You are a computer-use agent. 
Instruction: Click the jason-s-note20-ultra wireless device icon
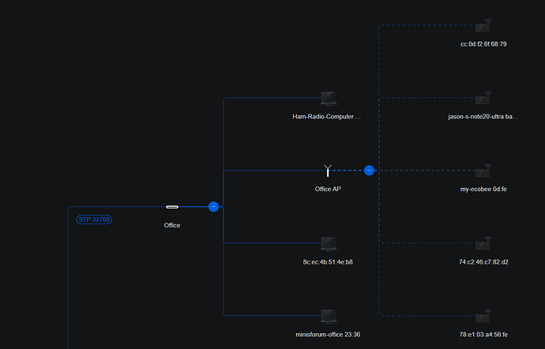[483, 99]
